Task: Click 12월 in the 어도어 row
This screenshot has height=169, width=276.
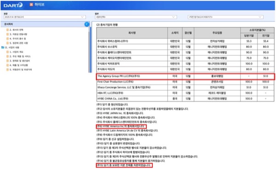Action: [x=188, y=69]
